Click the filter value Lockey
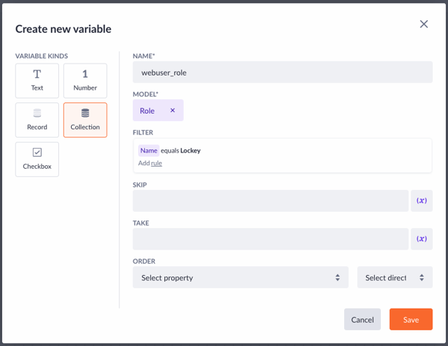Image resolution: width=448 pixels, height=346 pixels. click(190, 150)
